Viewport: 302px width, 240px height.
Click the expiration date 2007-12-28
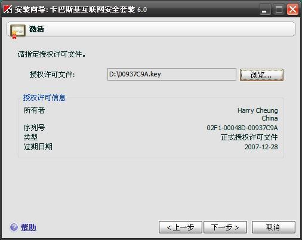tap(261, 147)
